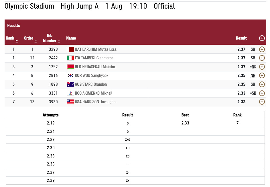
Task: Click the USA flag beside Harrison
Action: click(70, 102)
